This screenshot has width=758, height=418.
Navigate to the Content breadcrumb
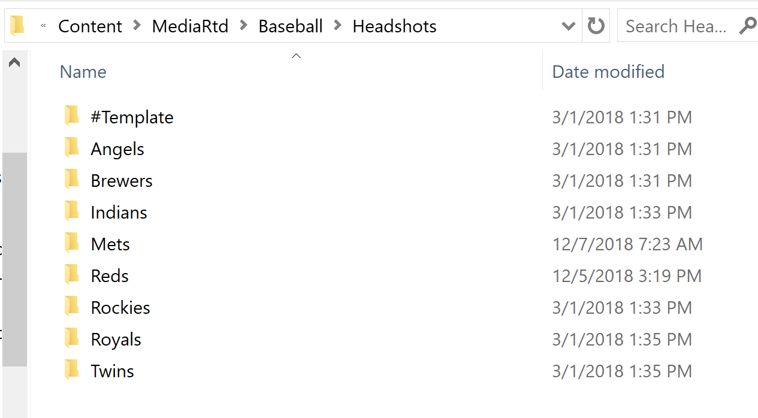point(90,26)
